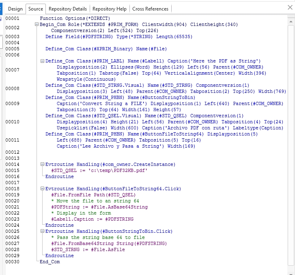The width and height of the screenshot is (295, 275).
Task: Collapse the ButtonStringToBin.Click Evtroutine block
Action: point(42,231)
